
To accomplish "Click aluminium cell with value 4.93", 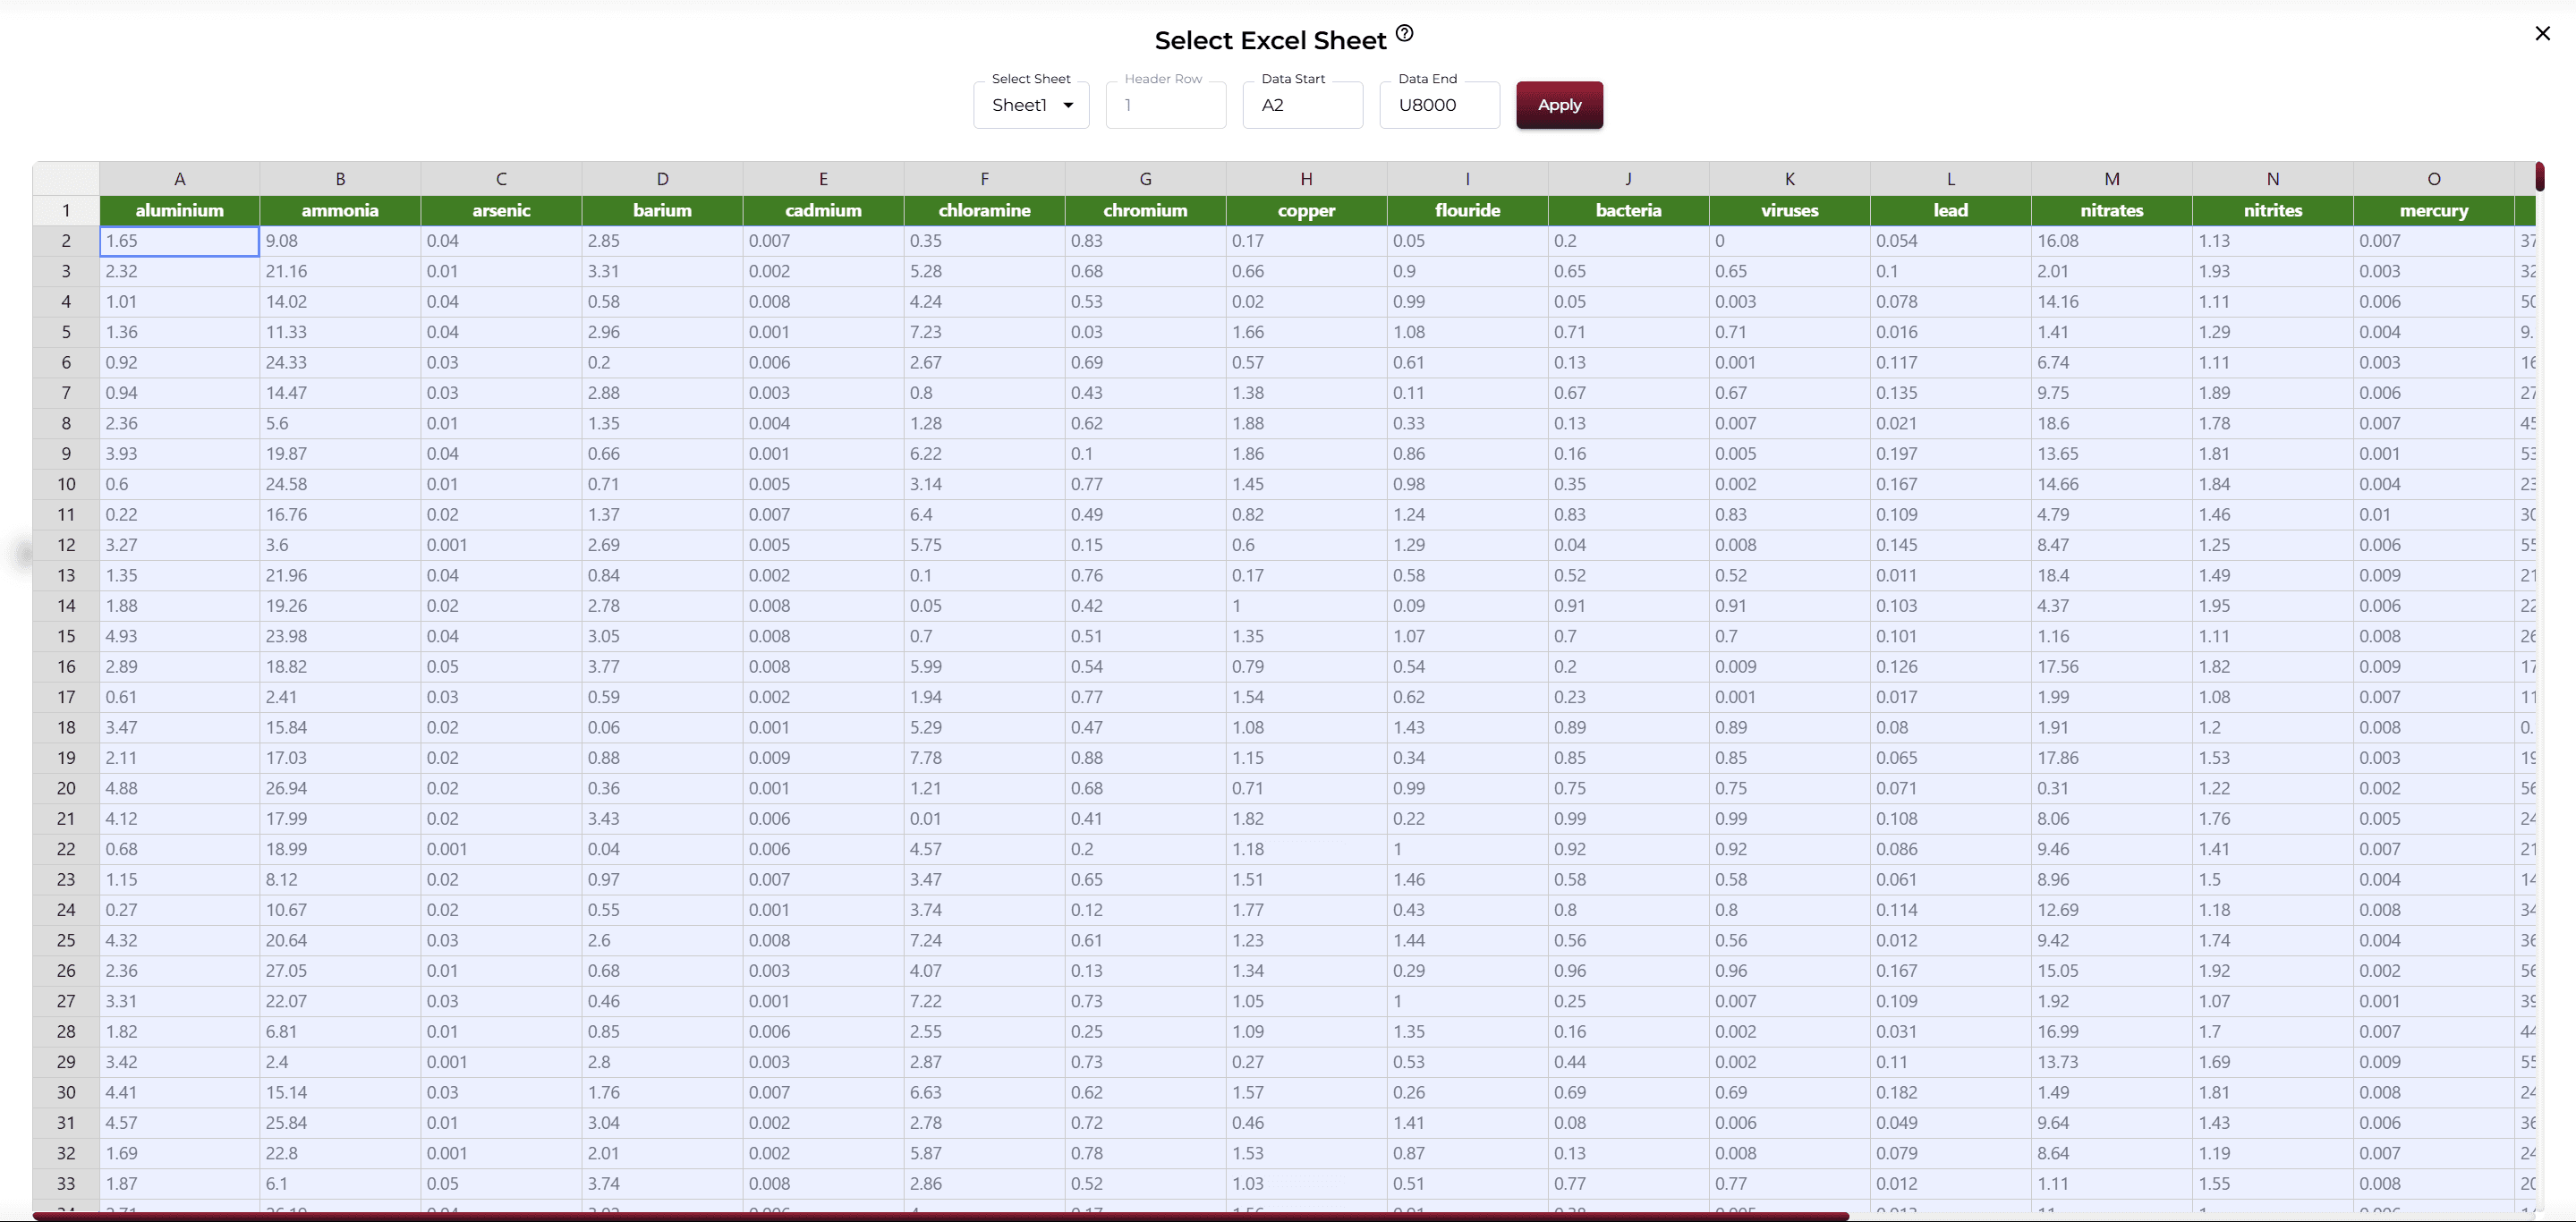I will pyautogui.click(x=180, y=637).
